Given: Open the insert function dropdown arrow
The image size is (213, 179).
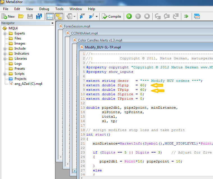Looking at the screenshot, I should (97, 17).
